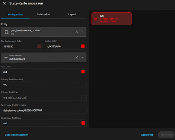Click the Betreten verboten text in preview
This screenshot has width=175, height=140.
[109, 19]
